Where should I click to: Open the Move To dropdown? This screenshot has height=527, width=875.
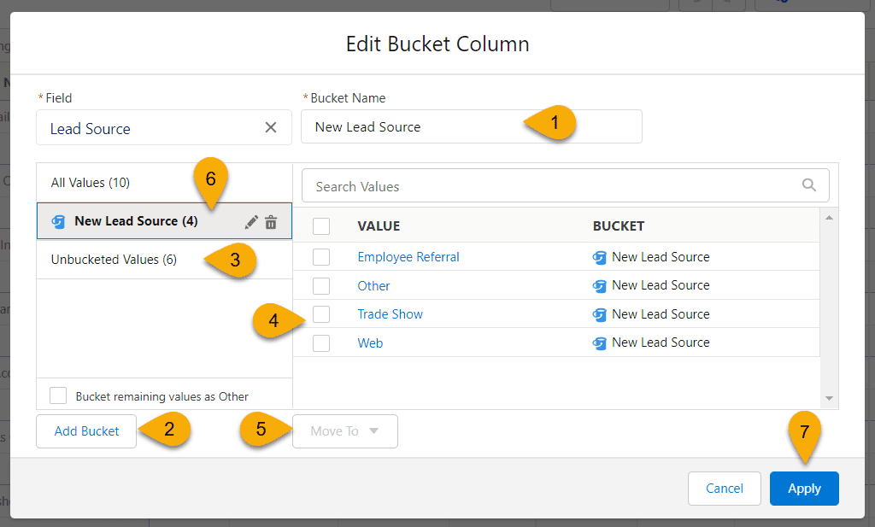(344, 431)
